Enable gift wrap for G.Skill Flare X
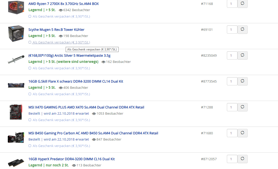This screenshot has height=169, width=278. [30, 94]
